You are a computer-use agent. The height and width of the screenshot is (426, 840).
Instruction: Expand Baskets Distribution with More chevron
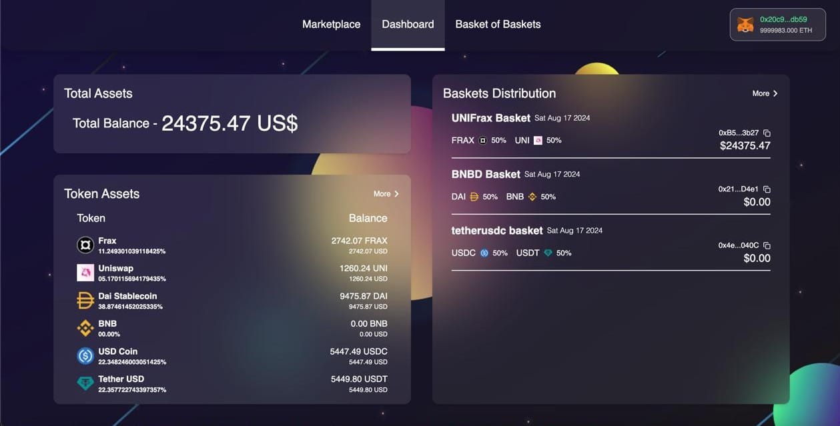click(765, 93)
